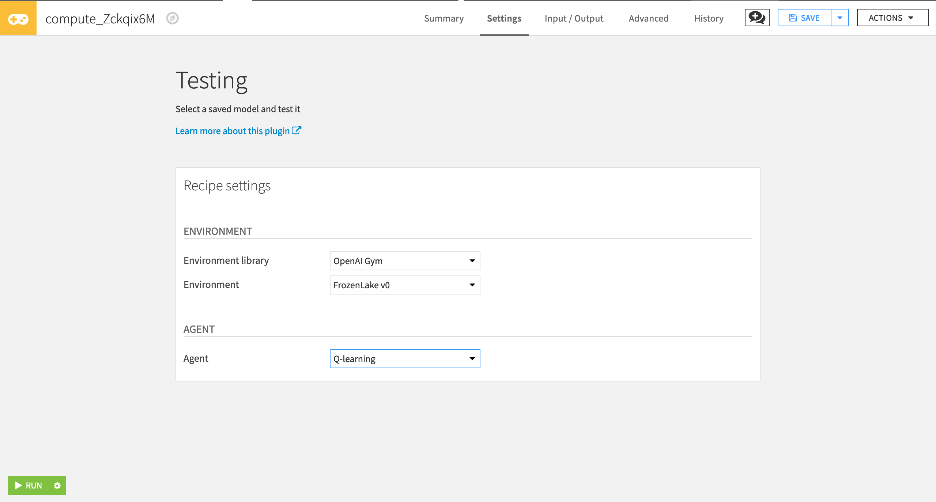The image size is (936, 502).
Task: Click 'Select a saved model and test it' text
Action: click(x=238, y=109)
